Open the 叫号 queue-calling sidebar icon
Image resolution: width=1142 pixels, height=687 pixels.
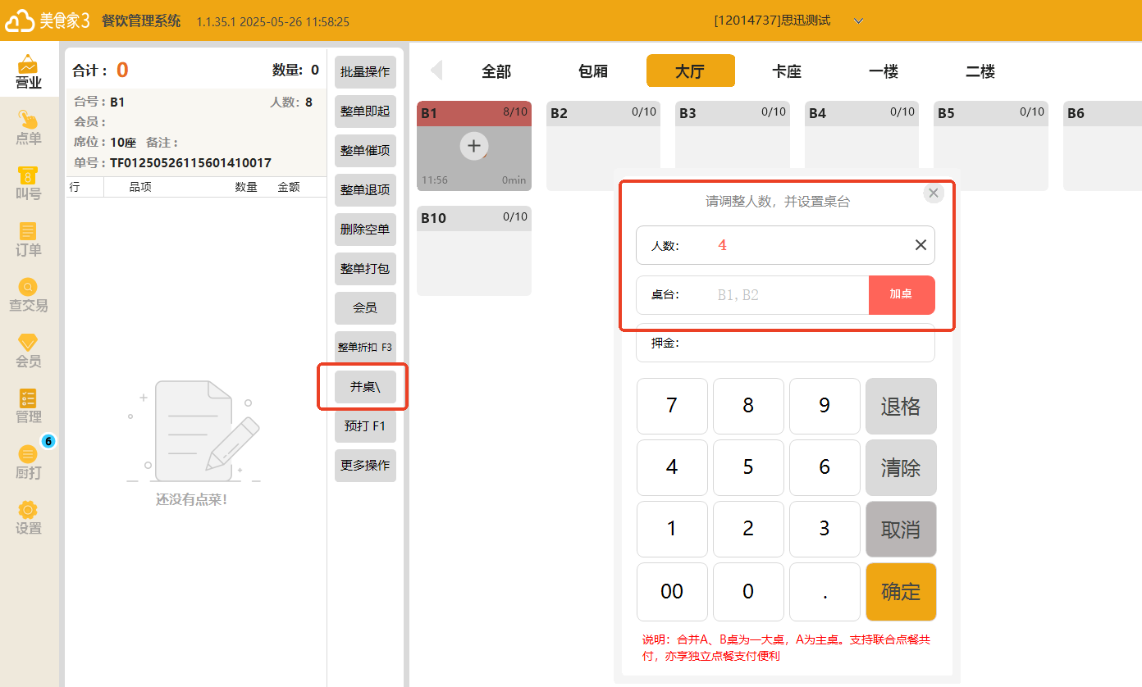pos(29,184)
